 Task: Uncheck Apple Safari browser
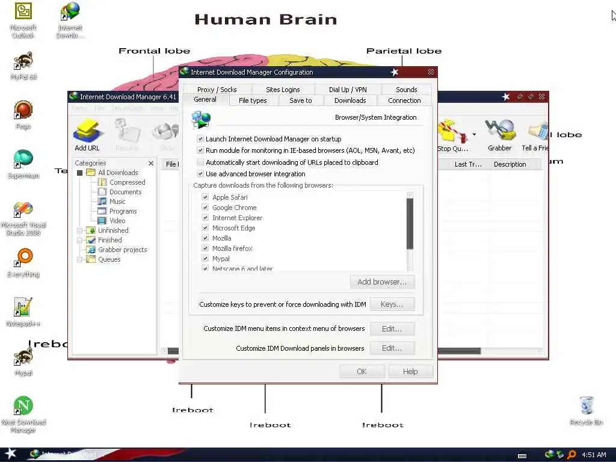click(205, 197)
